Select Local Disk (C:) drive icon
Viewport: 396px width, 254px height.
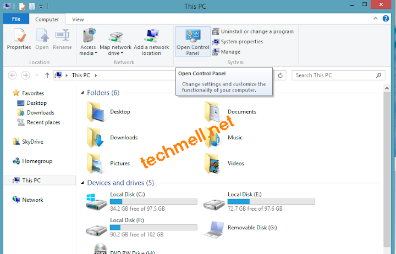pyautogui.click(x=96, y=202)
